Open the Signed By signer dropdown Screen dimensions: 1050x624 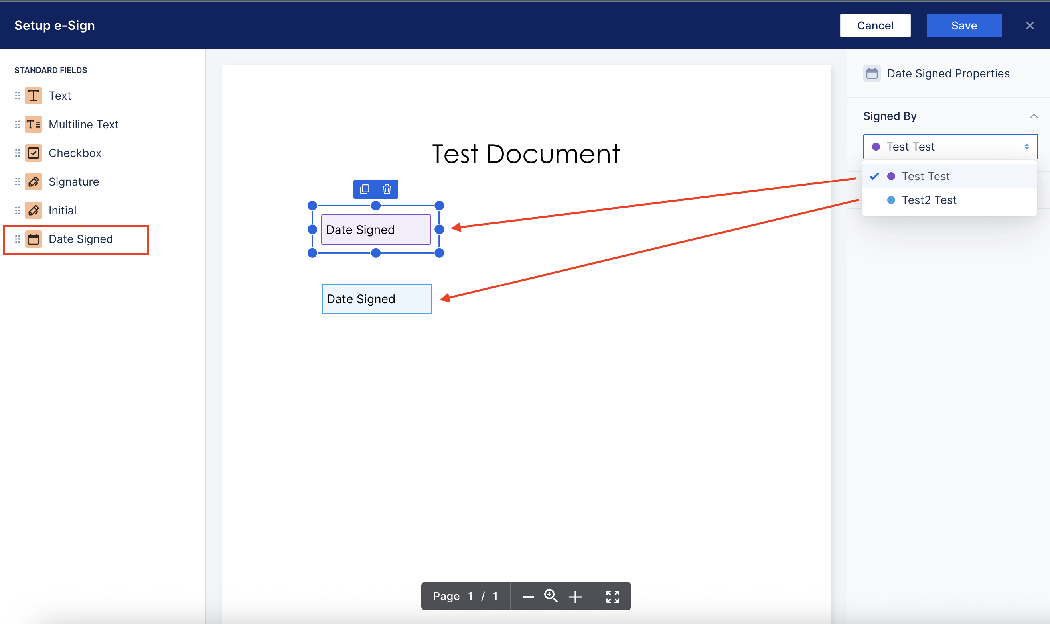950,147
